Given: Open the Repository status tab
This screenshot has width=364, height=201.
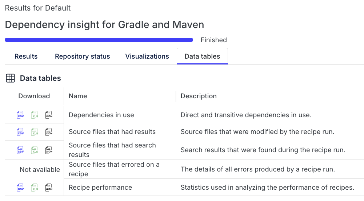Looking at the screenshot, I should (82, 56).
